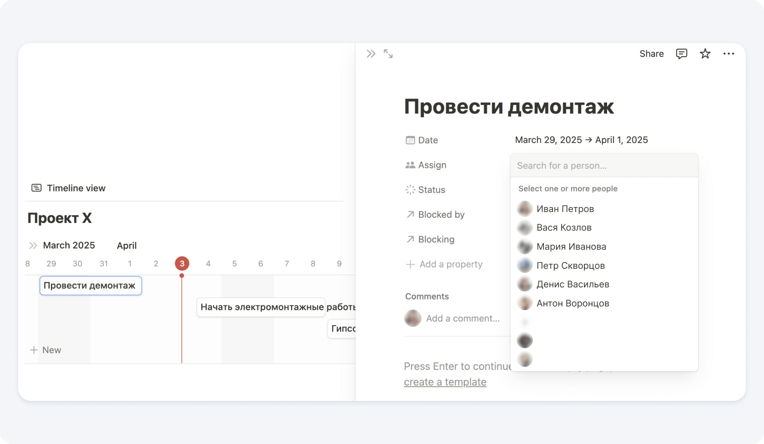This screenshot has width=764, height=444.
Task: Click the Date property calendar icon
Action: click(x=410, y=140)
